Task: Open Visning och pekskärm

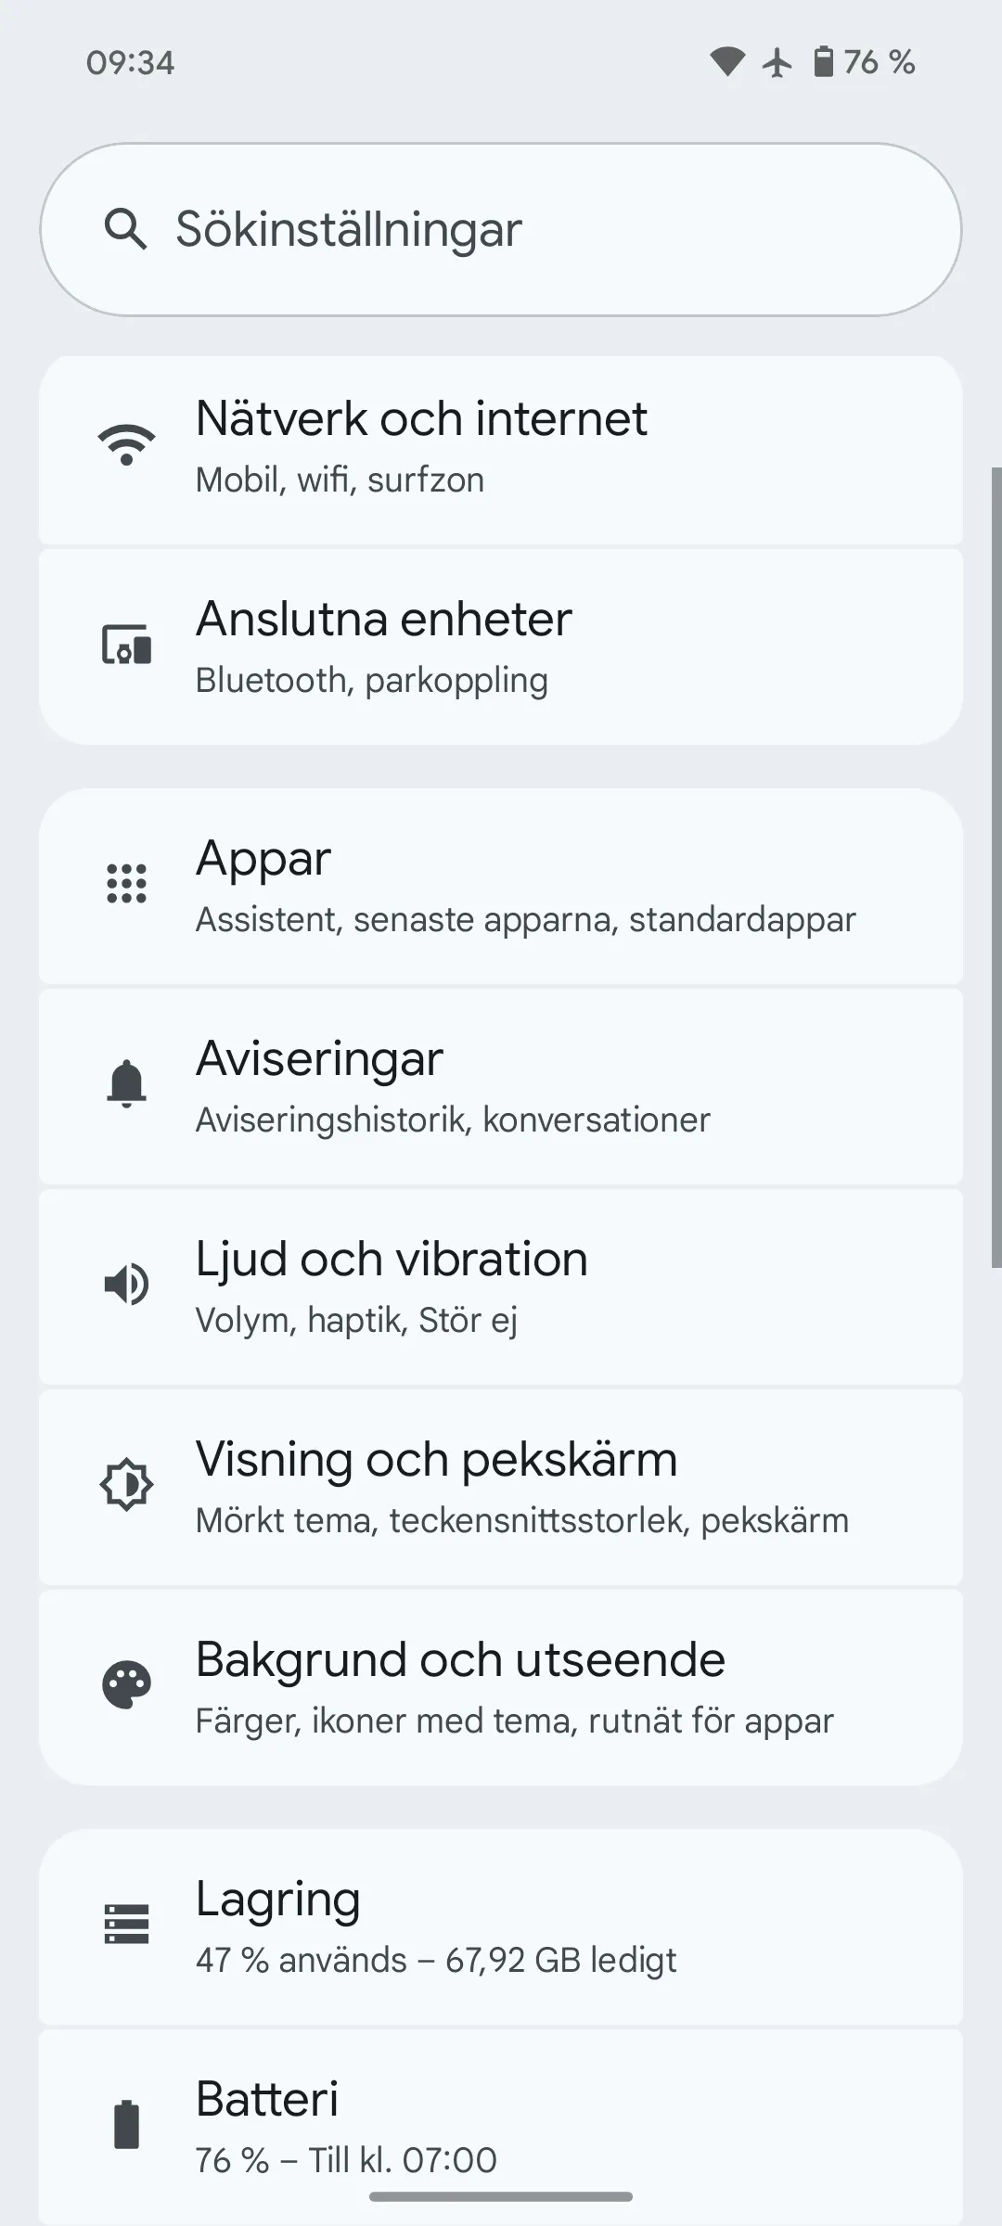Action: tap(501, 1488)
